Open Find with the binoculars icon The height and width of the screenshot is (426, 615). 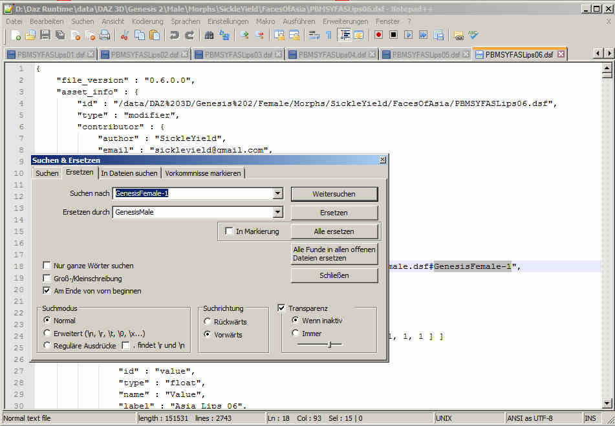click(x=209, y=36)
